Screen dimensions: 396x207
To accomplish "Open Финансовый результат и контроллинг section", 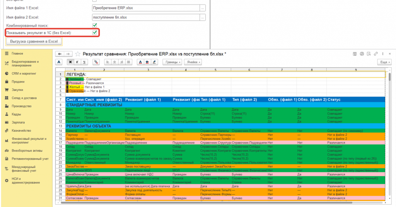I will pyautogui.click(x=29, y=141).
